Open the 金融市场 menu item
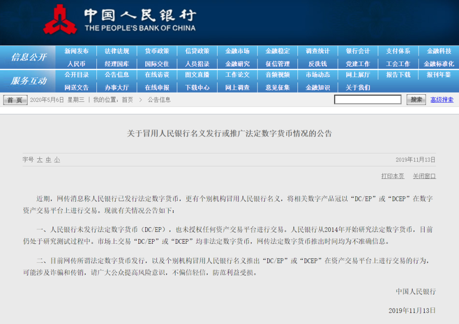459x324 pixels. coord(238,51)
